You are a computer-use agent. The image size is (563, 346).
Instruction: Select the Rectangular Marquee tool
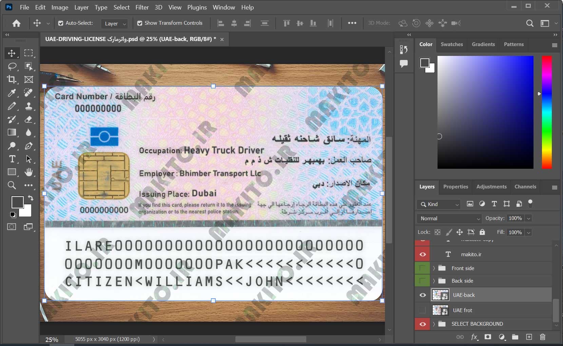click(28, 53)
